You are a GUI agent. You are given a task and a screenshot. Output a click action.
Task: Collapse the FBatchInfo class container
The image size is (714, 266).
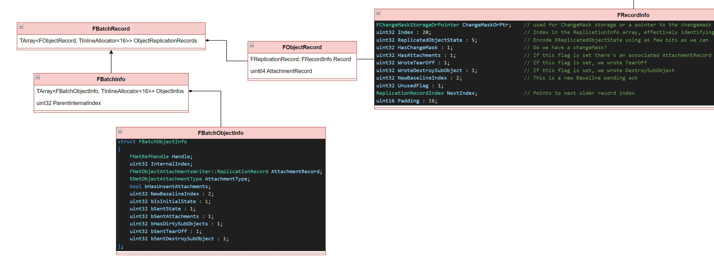(x=38, y=77)
